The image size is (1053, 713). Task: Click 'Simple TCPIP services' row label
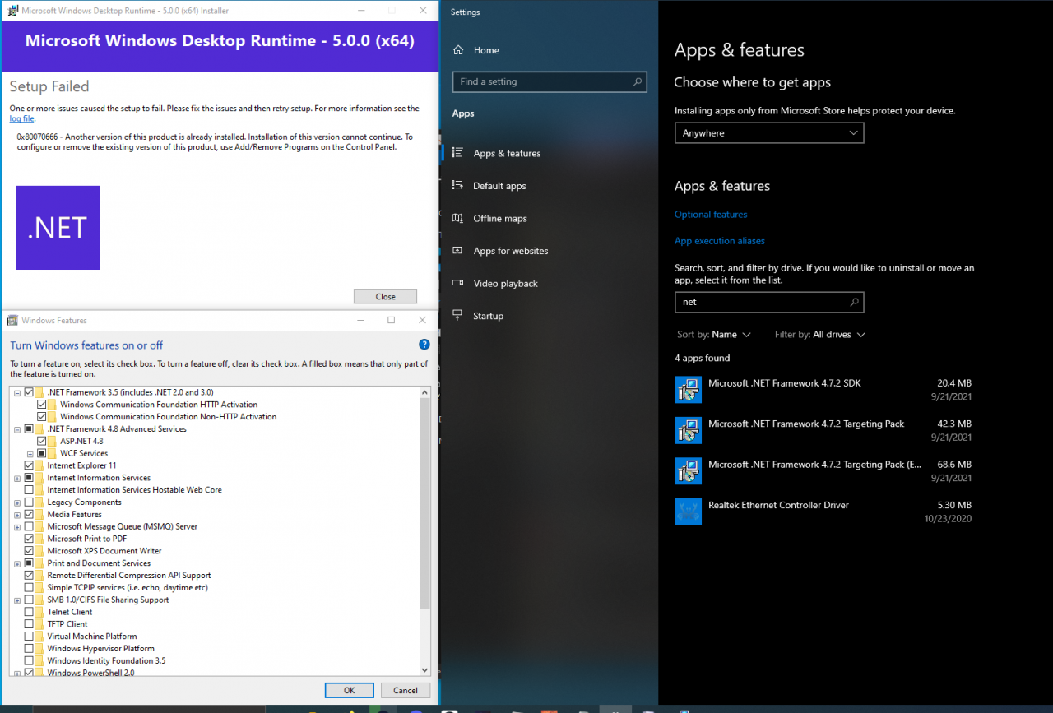click(128, 588)
